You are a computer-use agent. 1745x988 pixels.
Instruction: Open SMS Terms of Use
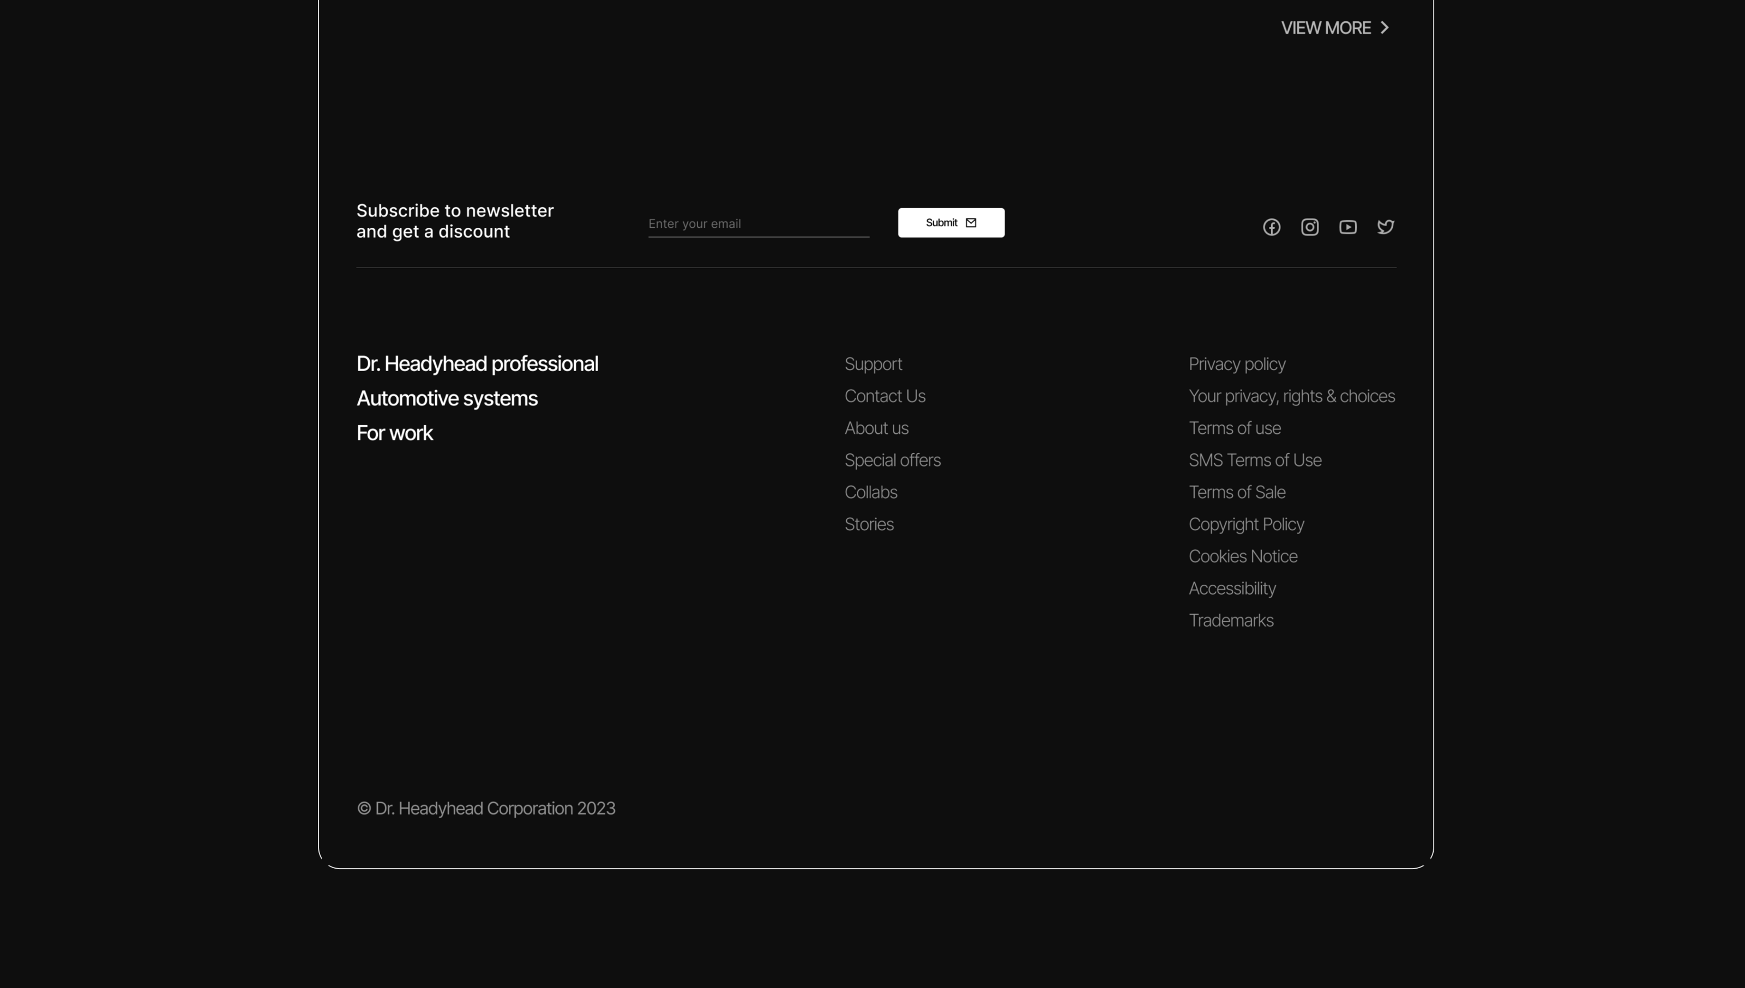pyautogui.click(x=1254, y=460)
